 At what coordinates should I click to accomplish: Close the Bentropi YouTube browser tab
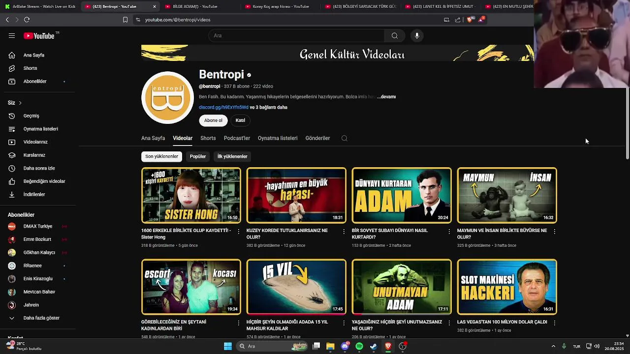[x=155, y=6]
